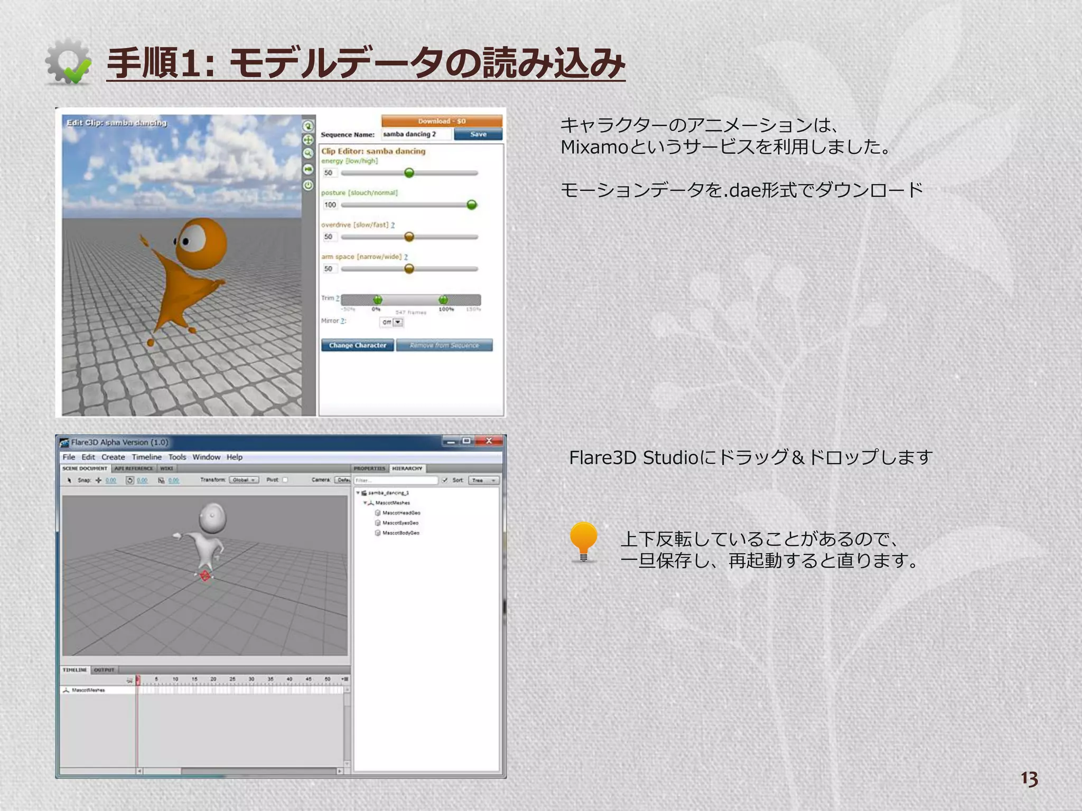Image resolution: width=1082 pixels, height=811 pixels.
Task: Click the Sequence Name input field
Action: click(x=417, y=134)
